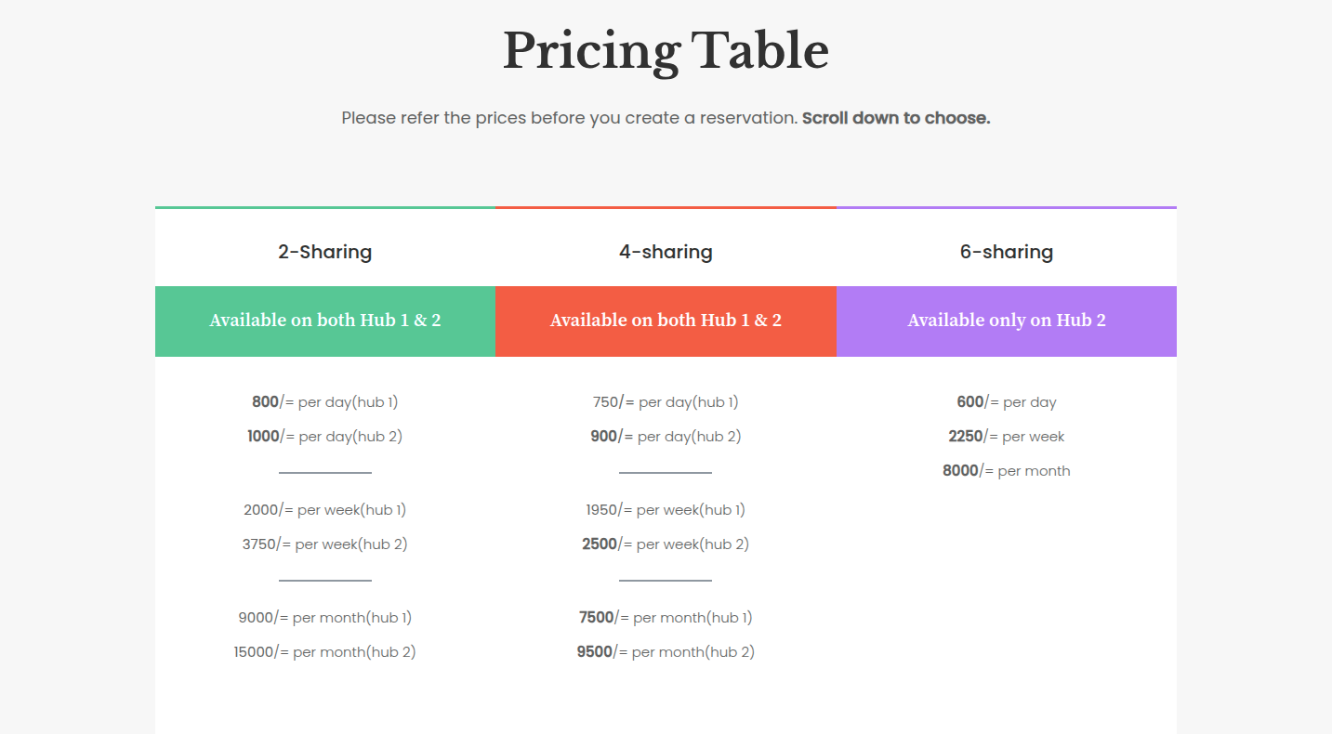Select the 2-Sharing plan title
The image size is (1332, 734).
(x=324, y=252)
